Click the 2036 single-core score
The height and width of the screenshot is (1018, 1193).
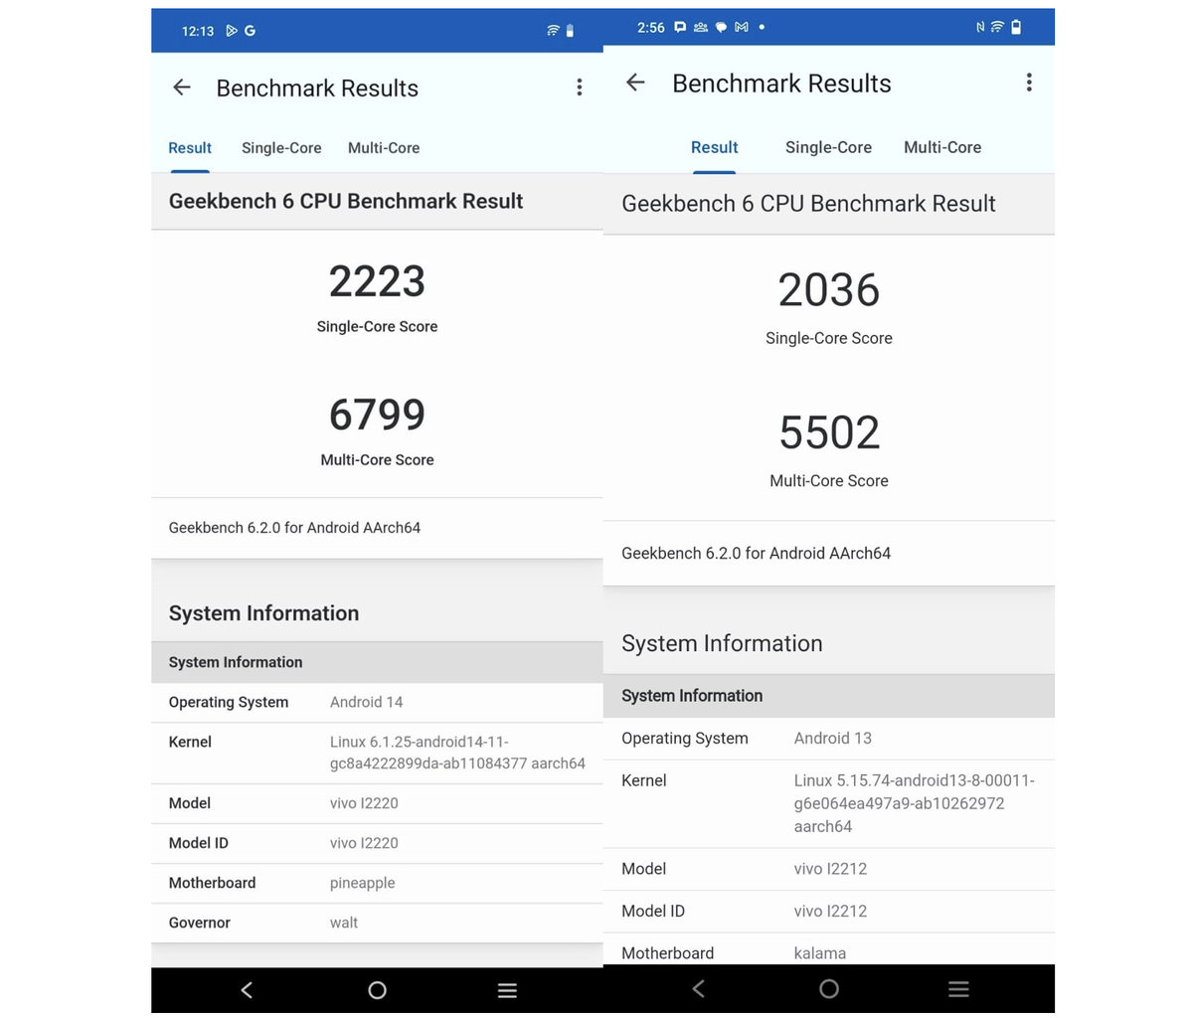coord(829,290)
